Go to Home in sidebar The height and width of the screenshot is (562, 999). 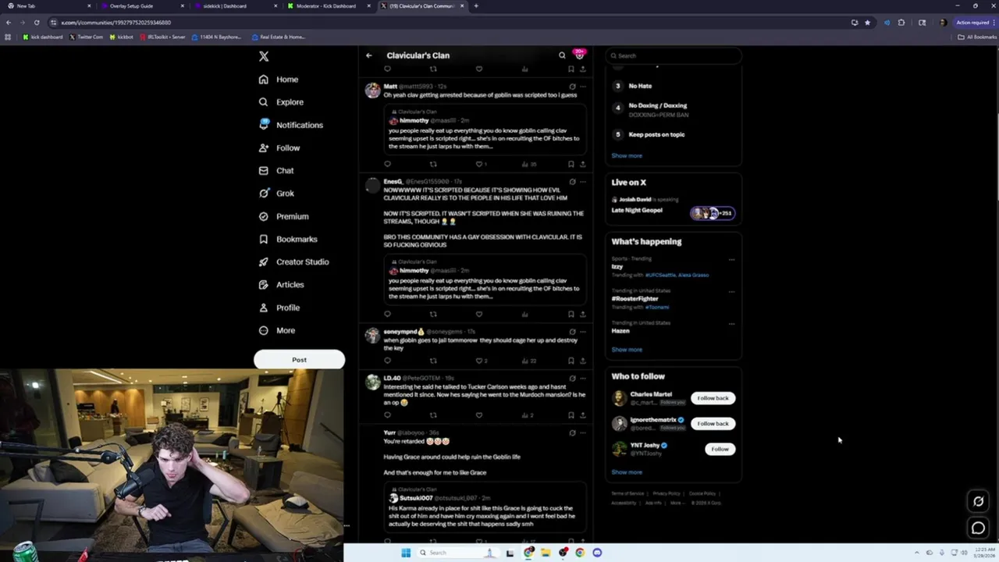279,80
